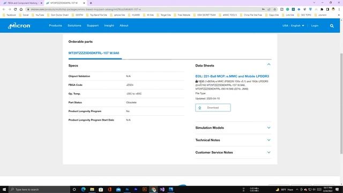Expand the Simulation Models section
The width and height of the screenshot is (343, 193).
coord(269,128)
